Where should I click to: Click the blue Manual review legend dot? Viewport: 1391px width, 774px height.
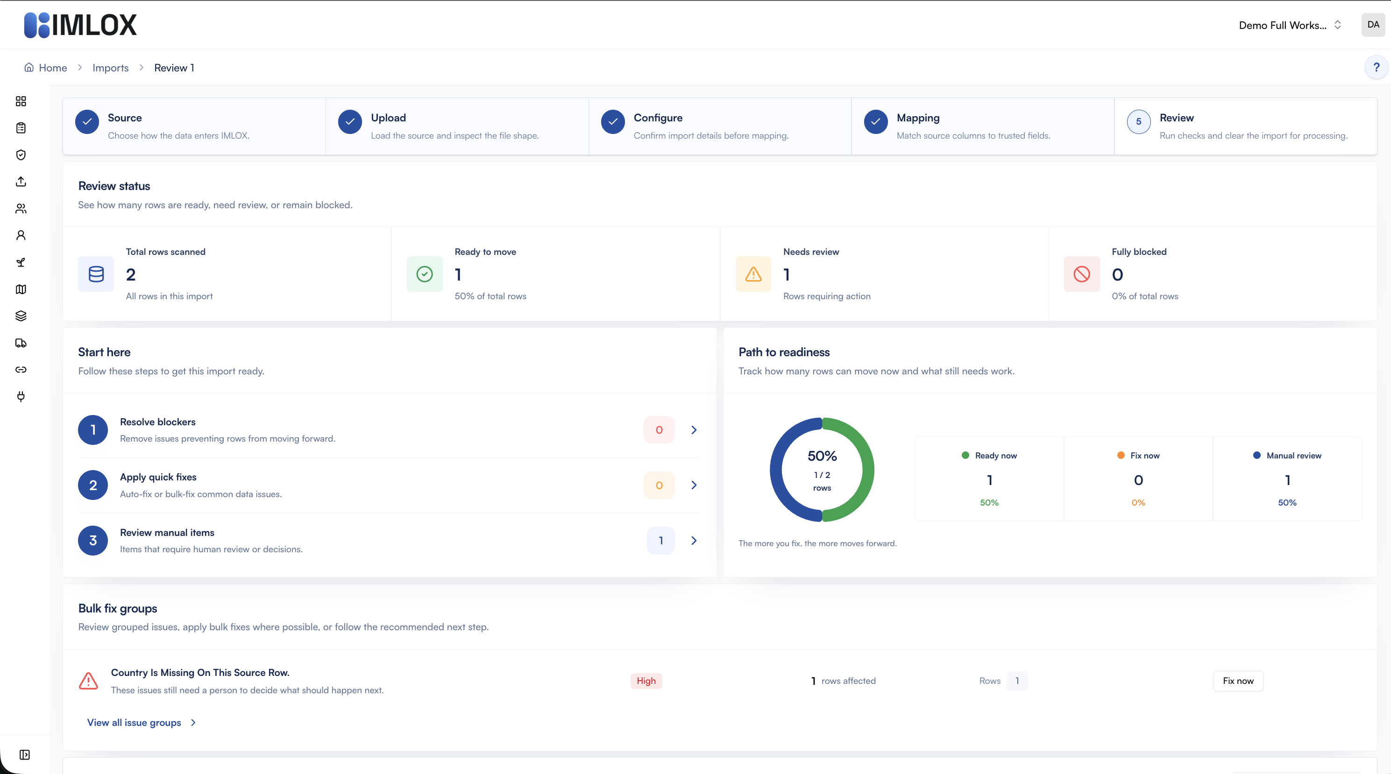point(1257,456)
